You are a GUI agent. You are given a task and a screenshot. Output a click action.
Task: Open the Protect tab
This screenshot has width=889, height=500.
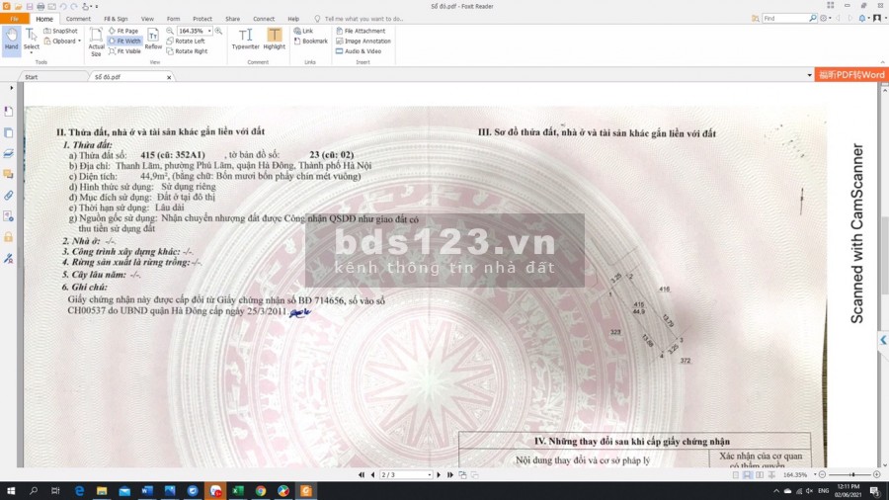coord(202,19)
